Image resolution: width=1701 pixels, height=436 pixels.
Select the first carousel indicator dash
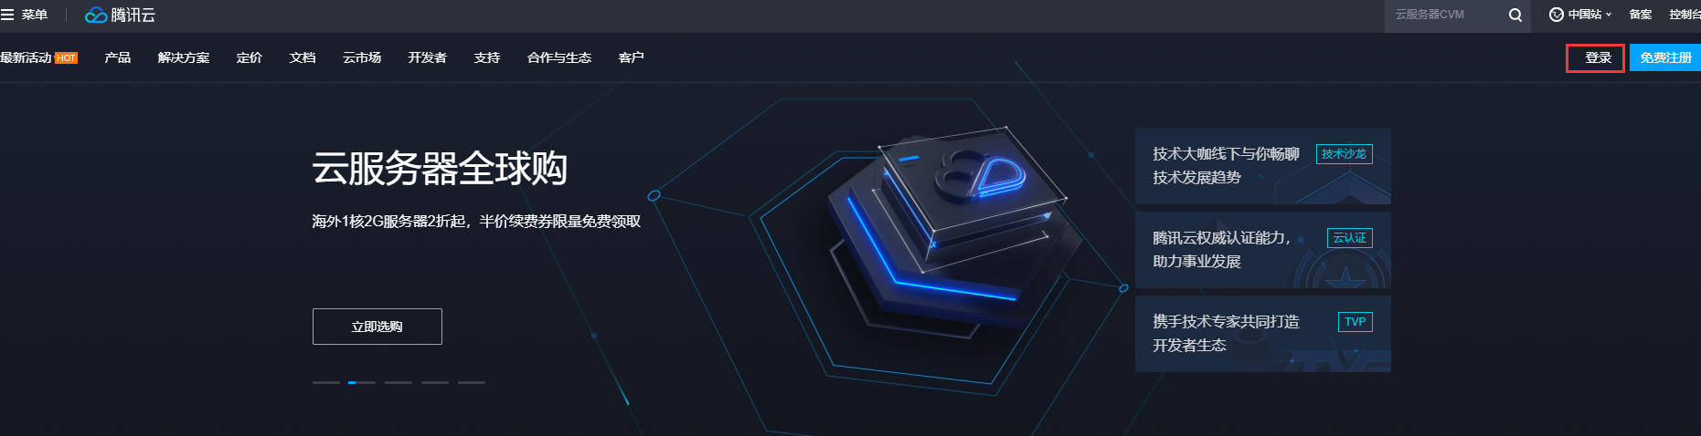(325, 382)
